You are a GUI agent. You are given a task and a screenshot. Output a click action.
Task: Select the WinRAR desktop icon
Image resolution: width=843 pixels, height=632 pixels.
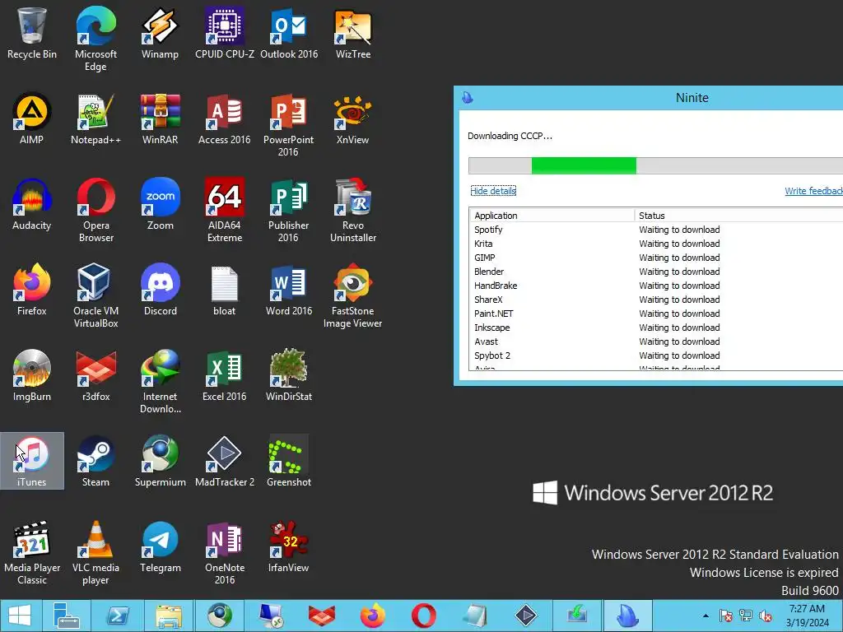[x=160, y=118]
